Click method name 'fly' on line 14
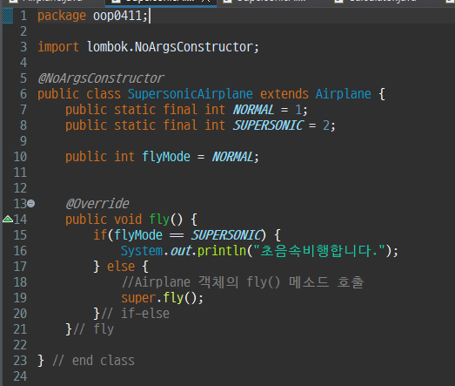 point(159,220)
